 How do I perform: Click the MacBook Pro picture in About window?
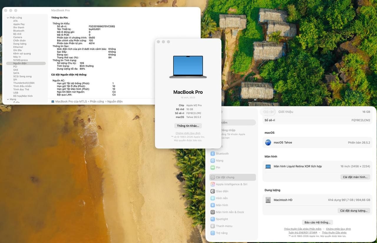coord(188,67)
